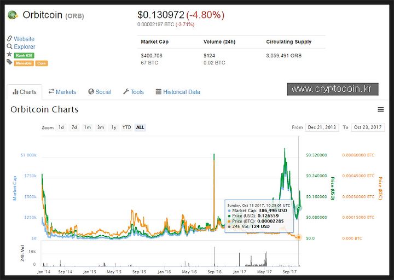Set chart zoom to 7d
394x280 pixels.
74,127
